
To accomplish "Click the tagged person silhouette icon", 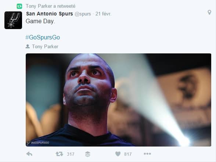I will click(x=28, y=46).
